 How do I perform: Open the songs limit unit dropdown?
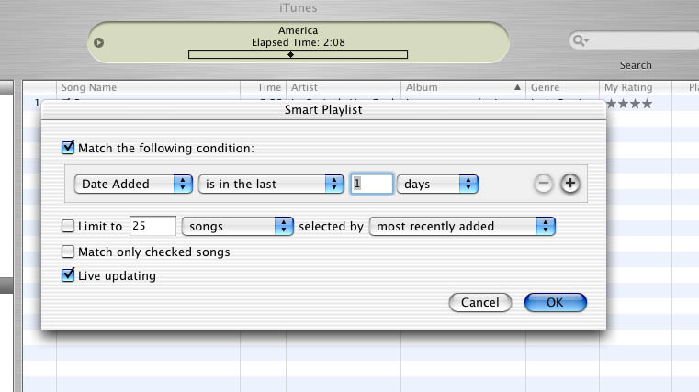[238, 226]
